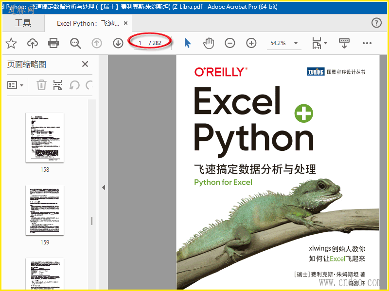Image resolution: width=389 pixels, height=291 pixels.
Task: Select page 158 thumbnail
Action: pyautogui.click(x=45, y=137)
